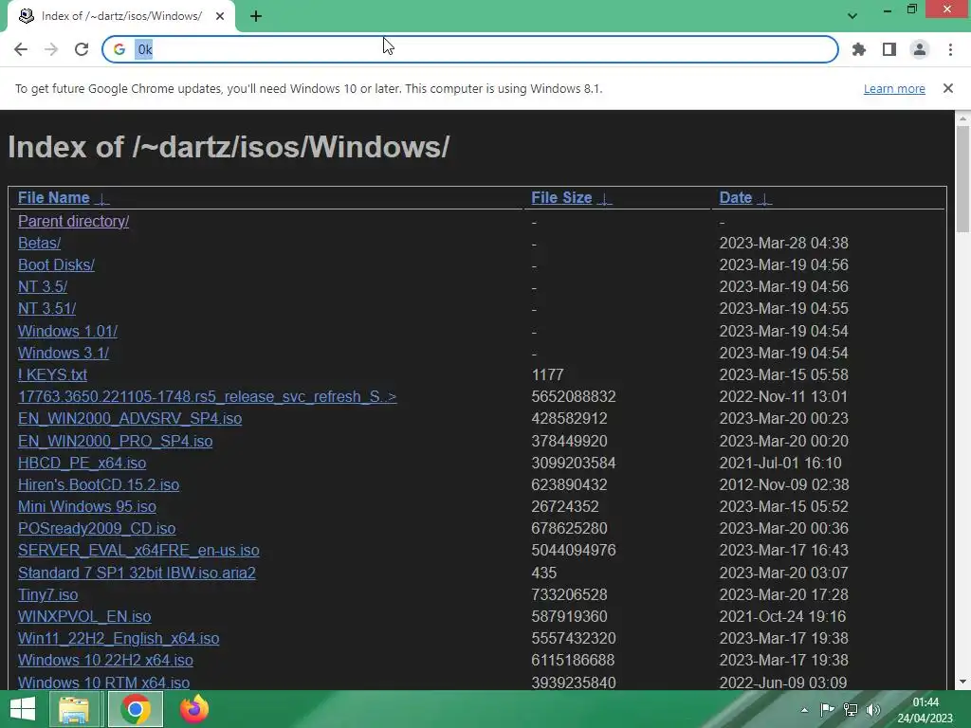The height and width of the screenshot is (728, 971).
Task: Download SERVER_EVAL_x64FRE_en-us.iso
Action: [138, 551]
